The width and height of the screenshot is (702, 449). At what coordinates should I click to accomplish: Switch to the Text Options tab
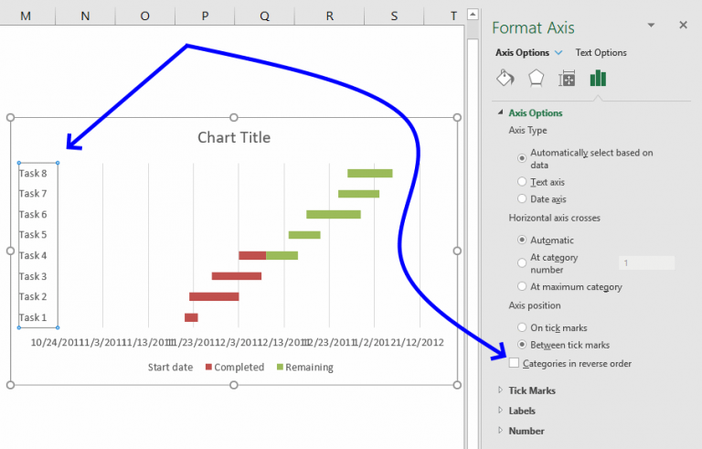601,52
